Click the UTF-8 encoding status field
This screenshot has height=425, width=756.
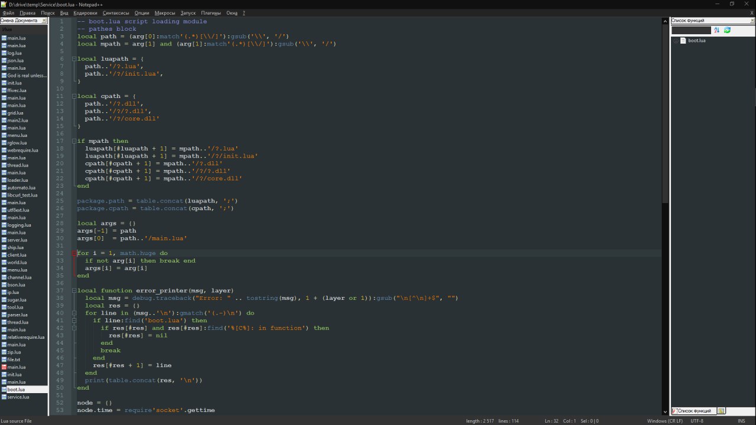point(696,421)
